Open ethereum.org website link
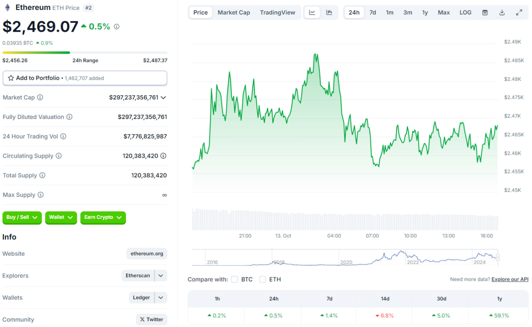532x327 pixels. 147,254
